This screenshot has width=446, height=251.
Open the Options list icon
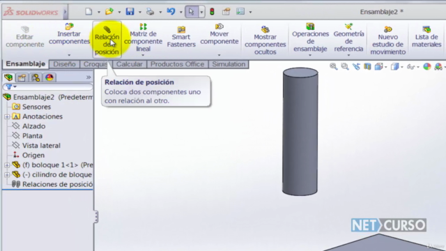pyautogui.click(x=240, y=12)
